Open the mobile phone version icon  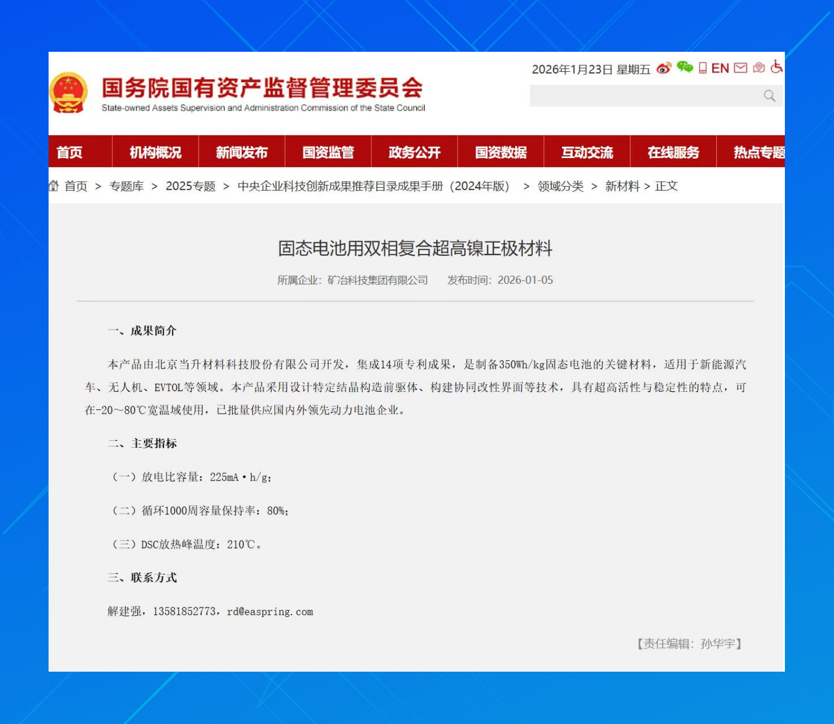703,68
